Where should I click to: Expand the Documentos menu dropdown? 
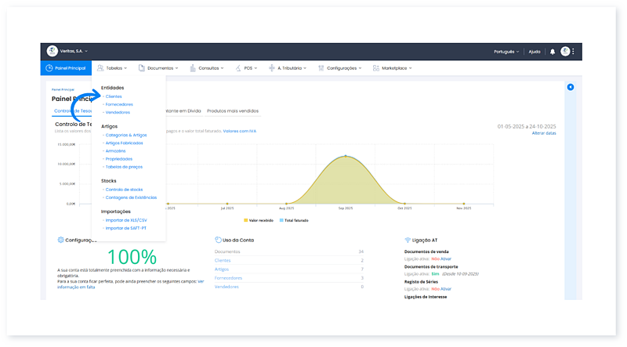tap(159, 68)
